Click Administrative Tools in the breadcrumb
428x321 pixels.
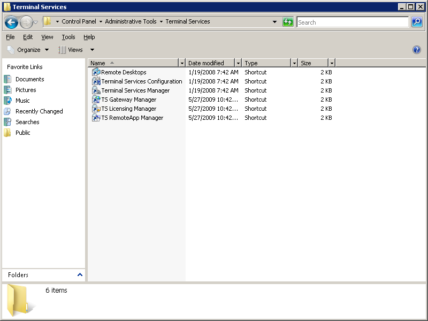131,22
